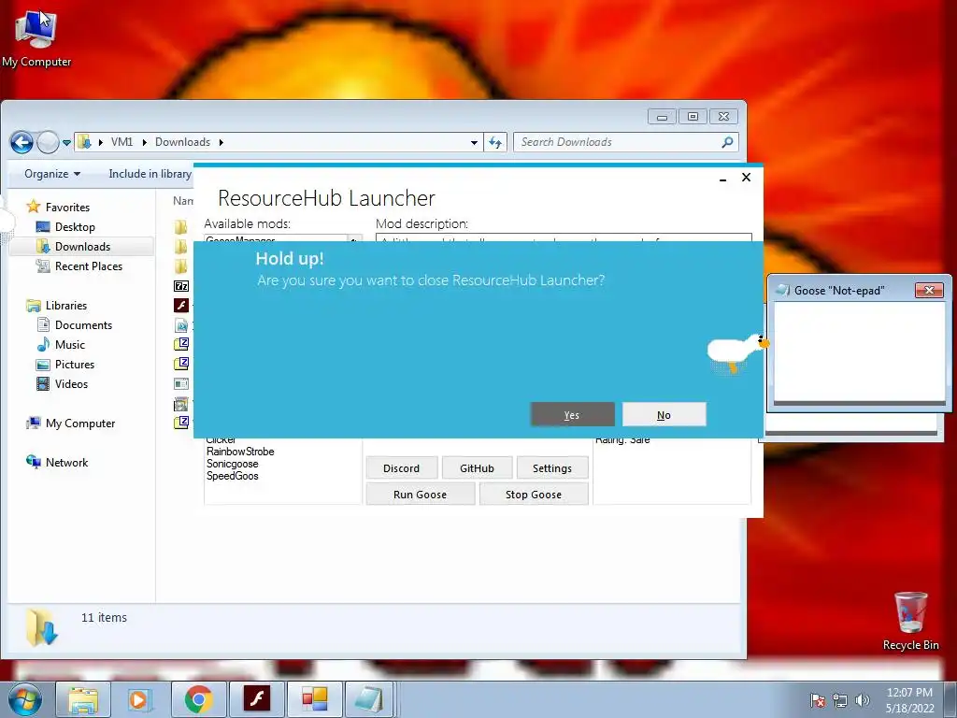Select the My Computer desktop icon
The width and height of the screenshot is (957, 718).
[x=36, y=37]
